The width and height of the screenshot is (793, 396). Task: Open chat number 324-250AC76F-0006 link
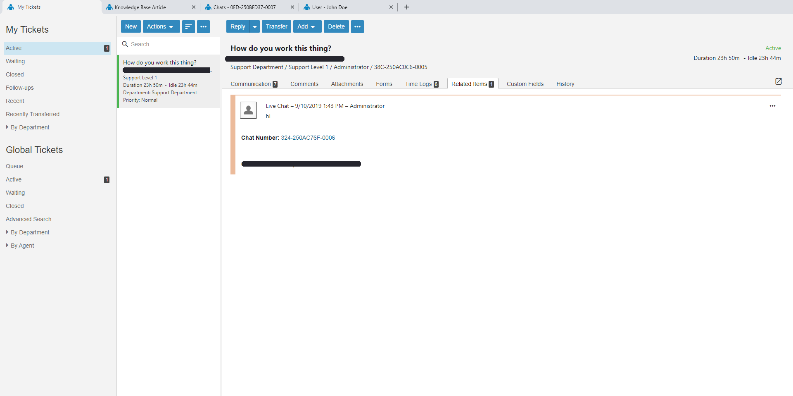pos(308,138)
